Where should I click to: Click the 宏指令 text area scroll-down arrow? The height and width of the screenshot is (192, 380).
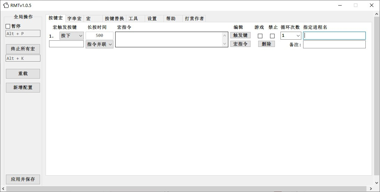tap(225, 43)
